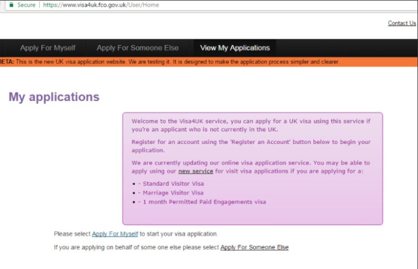Click the inline Apply For Someone Else link
This screenshot has width=418, height=269.
254,247
